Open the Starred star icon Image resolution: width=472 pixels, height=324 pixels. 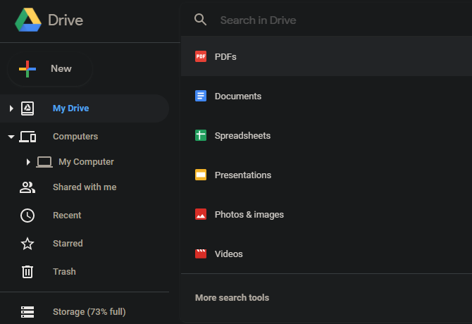pyautogui.click(x=27, y=244)
